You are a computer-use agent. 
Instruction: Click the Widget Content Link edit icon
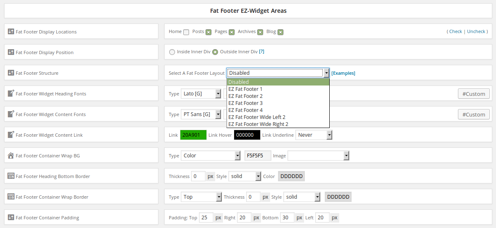coord(11,135)
